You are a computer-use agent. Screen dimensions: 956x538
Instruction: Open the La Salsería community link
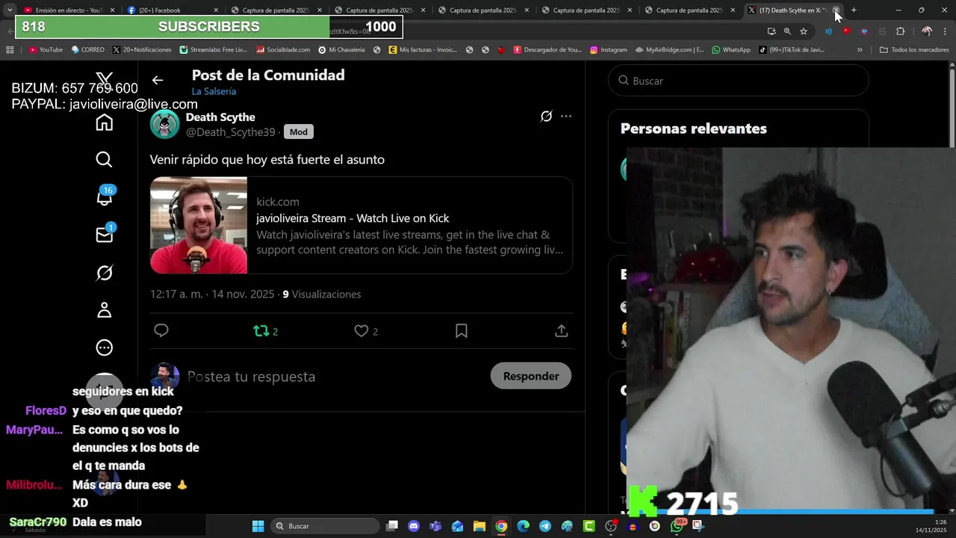(214, 91)
